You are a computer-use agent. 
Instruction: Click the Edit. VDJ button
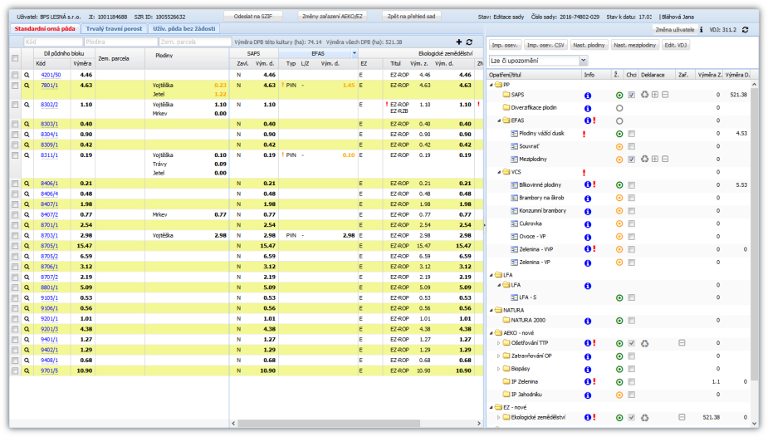tap(676, 45)
